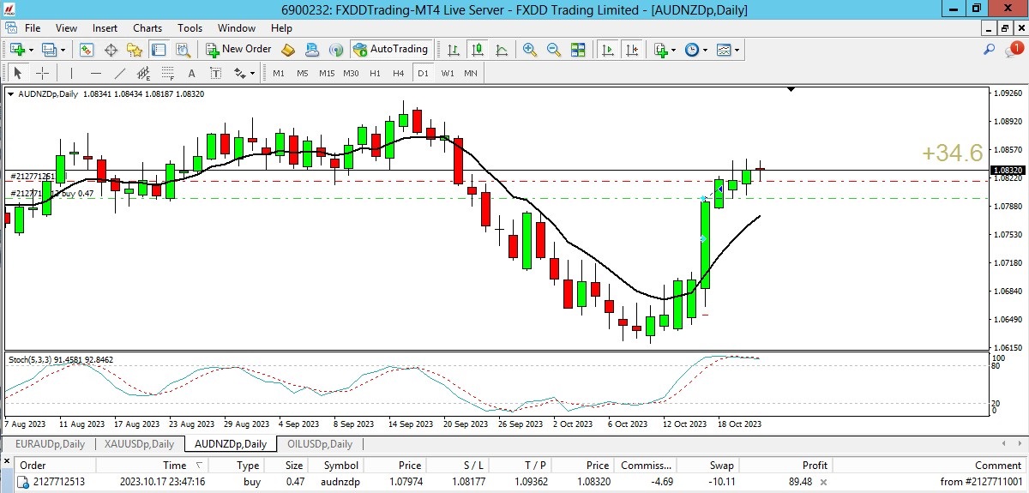The width and height of the screenshot is (1029, 493).
Task: Open the Charts menu
Action: (147, 28)
